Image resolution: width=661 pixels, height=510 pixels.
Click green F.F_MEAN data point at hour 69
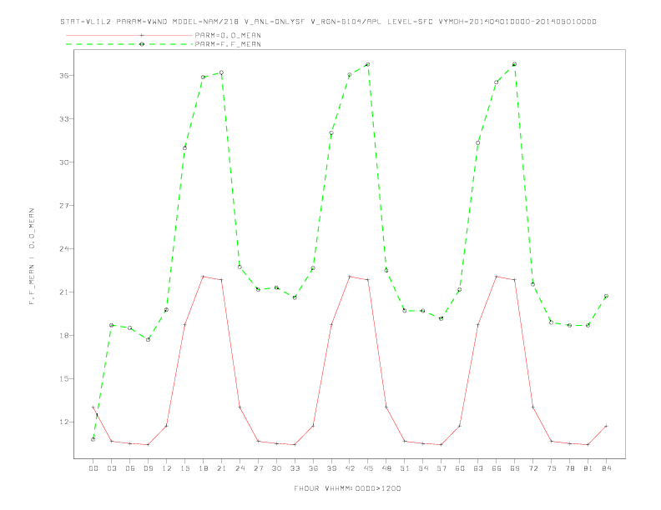[x=514, y=64]
